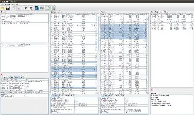Open the Histogram view

point(155,100)
